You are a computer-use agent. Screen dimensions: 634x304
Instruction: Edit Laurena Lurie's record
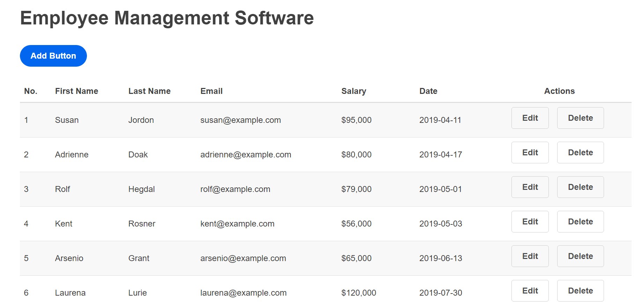tap(530, 291)
